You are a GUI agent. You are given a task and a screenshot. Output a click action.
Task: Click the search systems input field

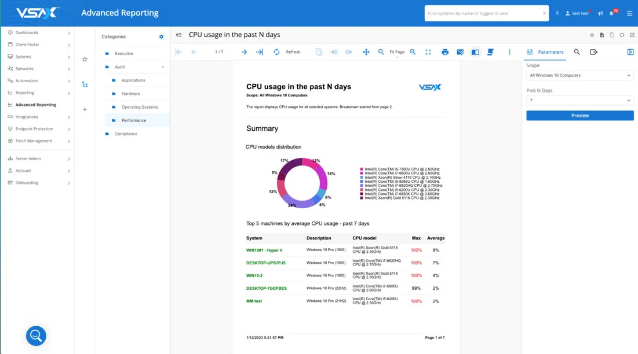coord(483,13)
